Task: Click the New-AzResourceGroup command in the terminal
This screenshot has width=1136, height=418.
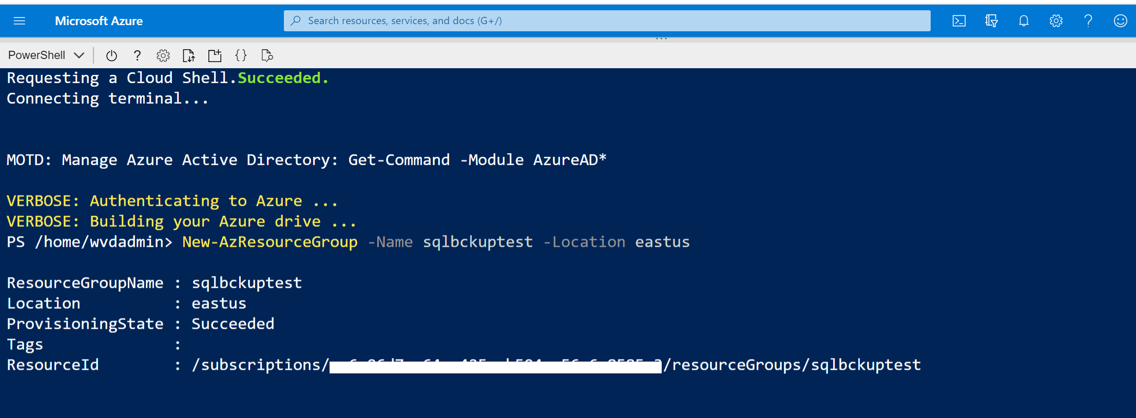Action: 269,242
